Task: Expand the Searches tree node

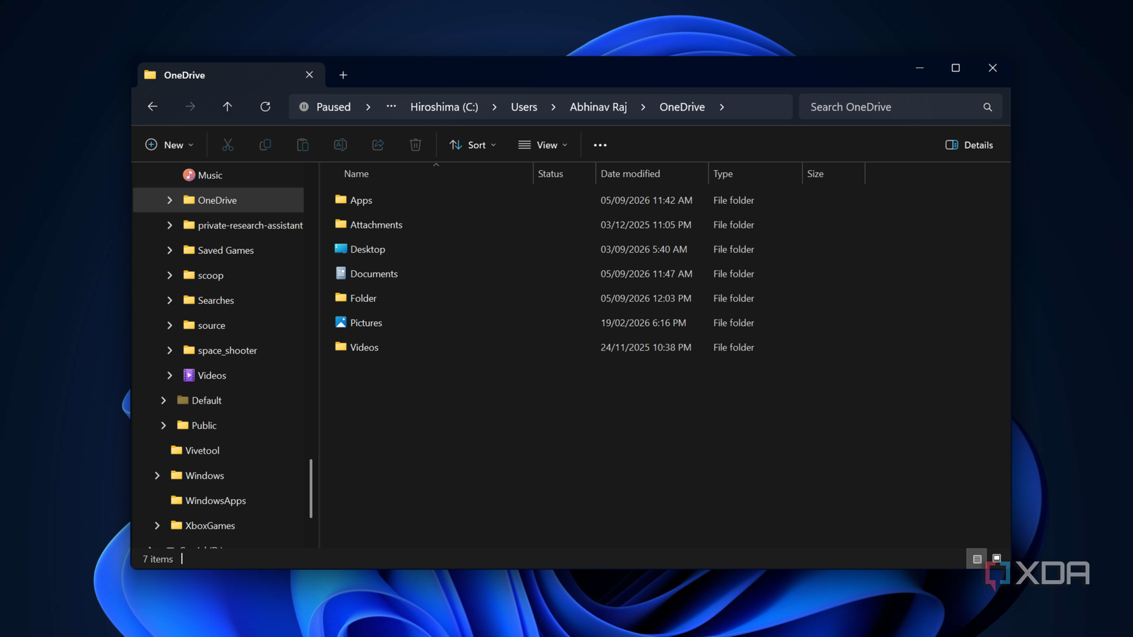Action: tap(170, 301)
